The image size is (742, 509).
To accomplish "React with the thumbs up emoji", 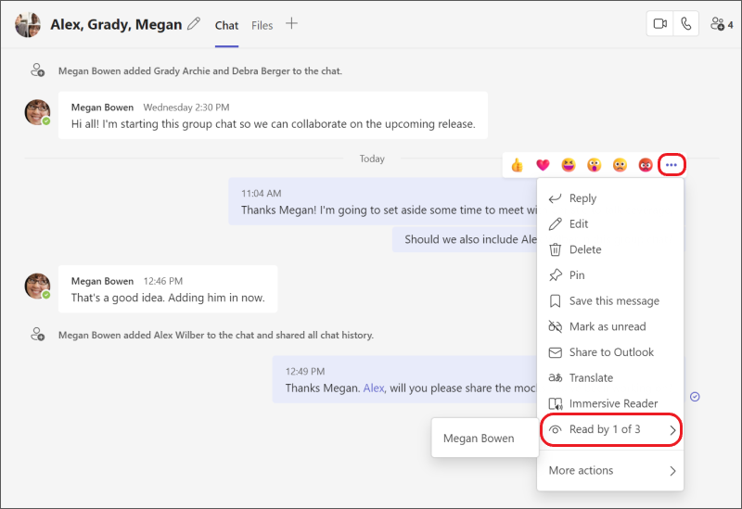I will click(518, 165).
